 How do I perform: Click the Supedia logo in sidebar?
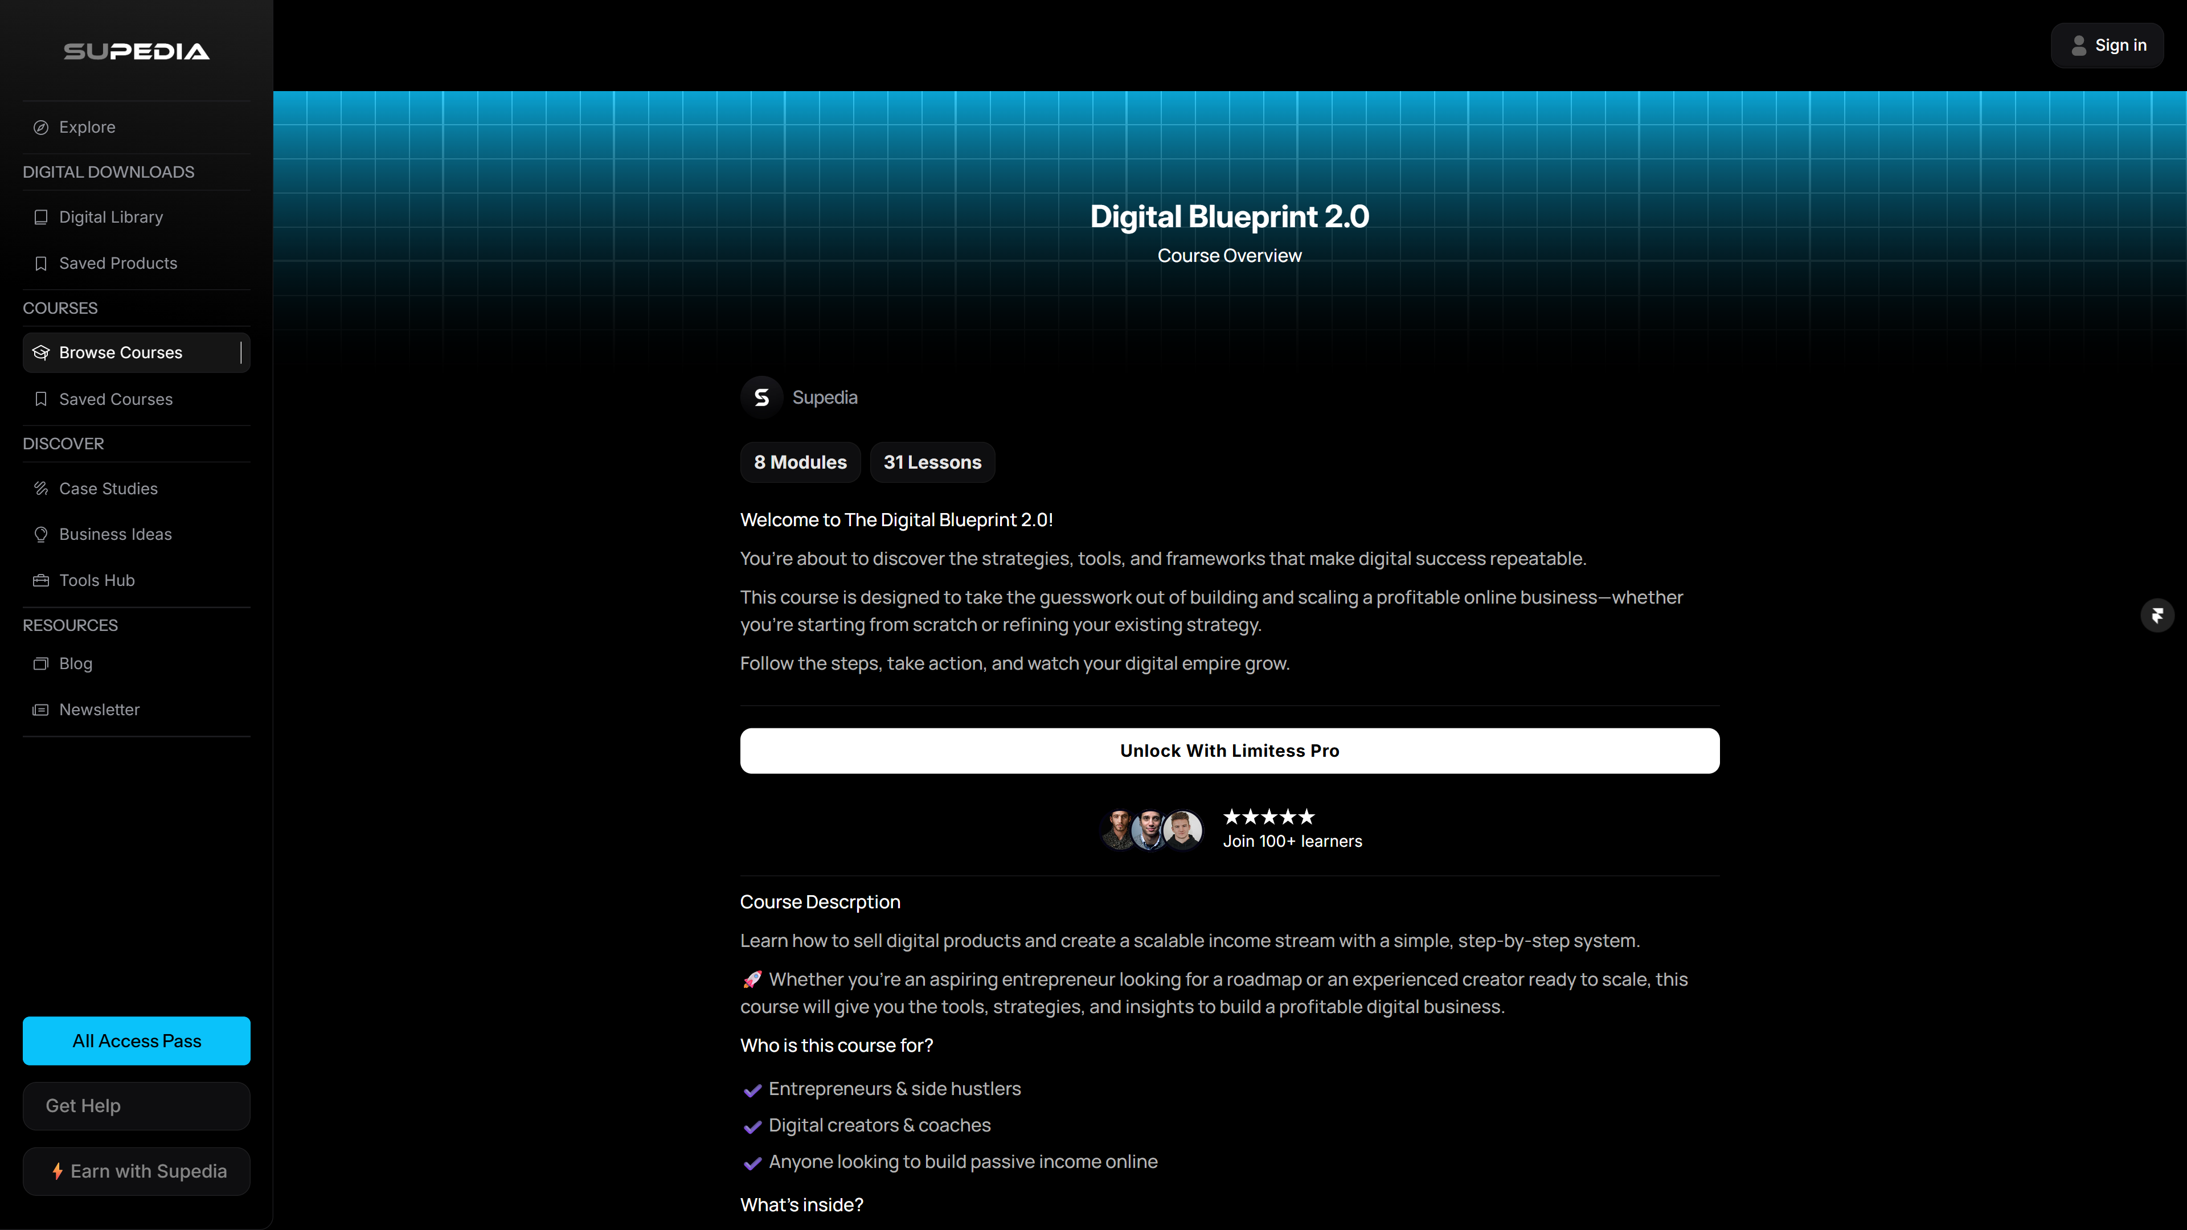tap(136, 52)
